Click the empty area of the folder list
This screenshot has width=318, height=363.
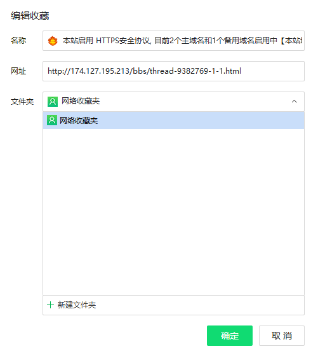point(173,212)
